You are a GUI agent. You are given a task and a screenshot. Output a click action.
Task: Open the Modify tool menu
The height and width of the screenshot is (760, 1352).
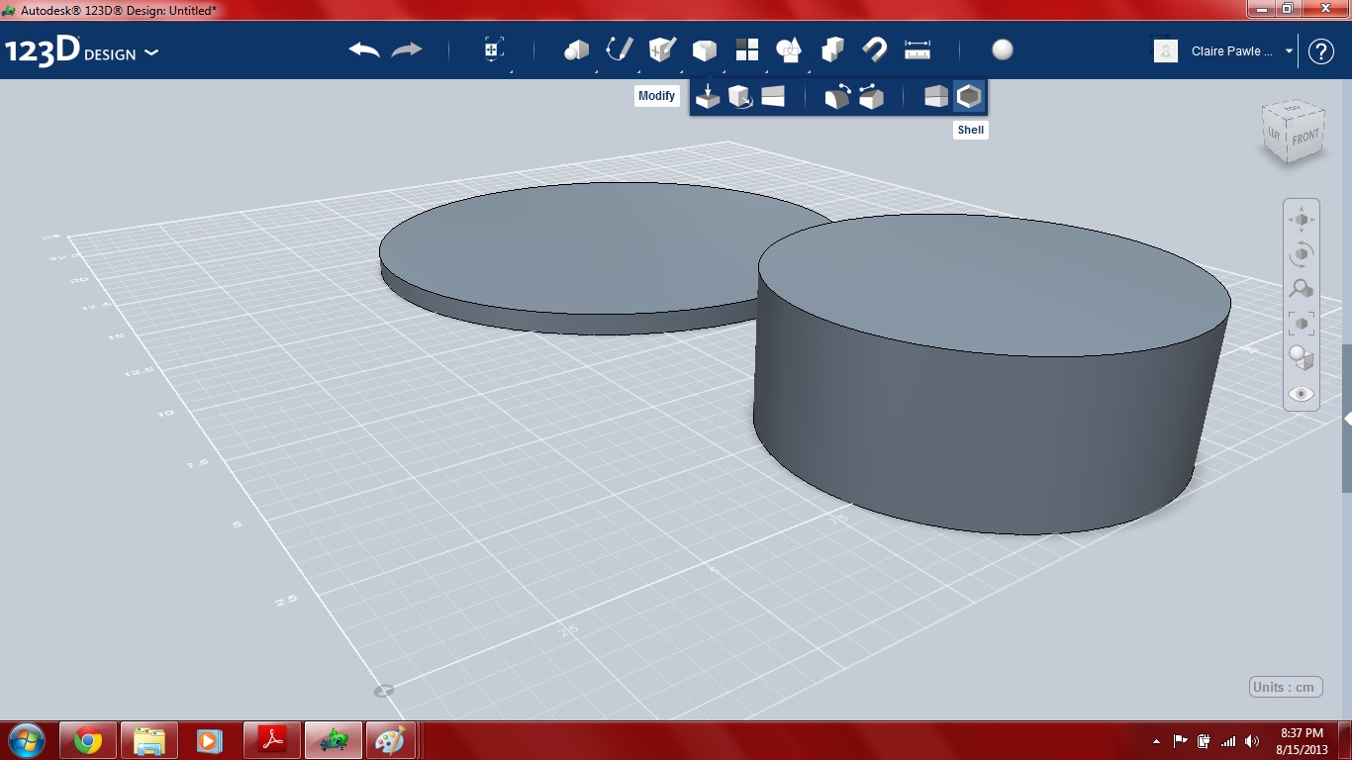[704, 50]
